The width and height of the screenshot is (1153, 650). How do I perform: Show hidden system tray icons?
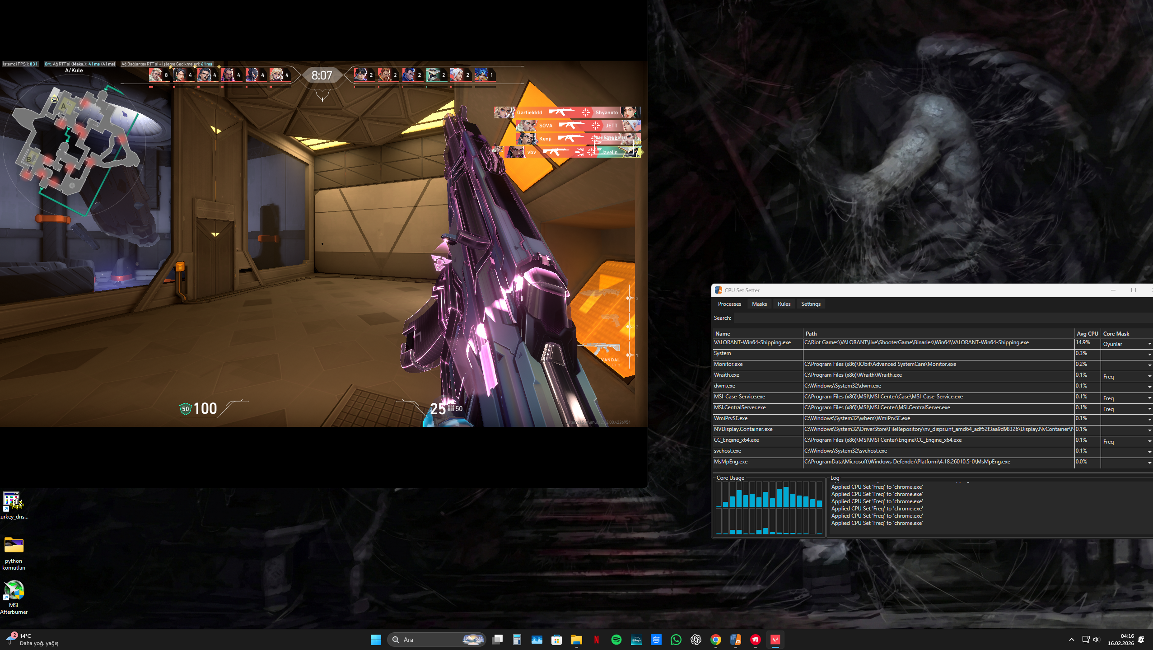coord(1072,640)
